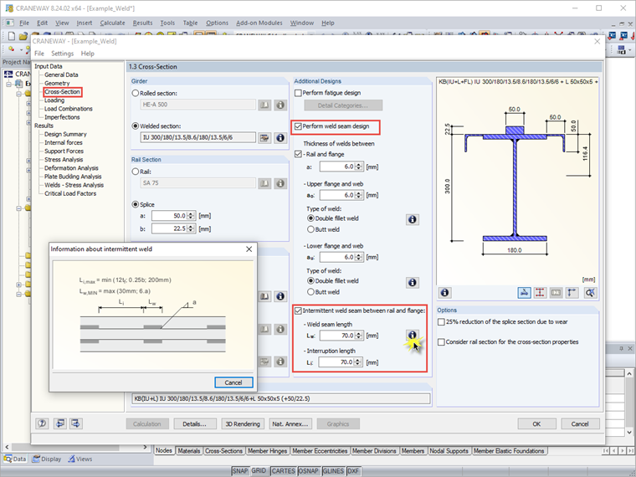The height and width of the screenshot is (477, 636).
Task: Go to the previous input window icon
Action: 60,423
